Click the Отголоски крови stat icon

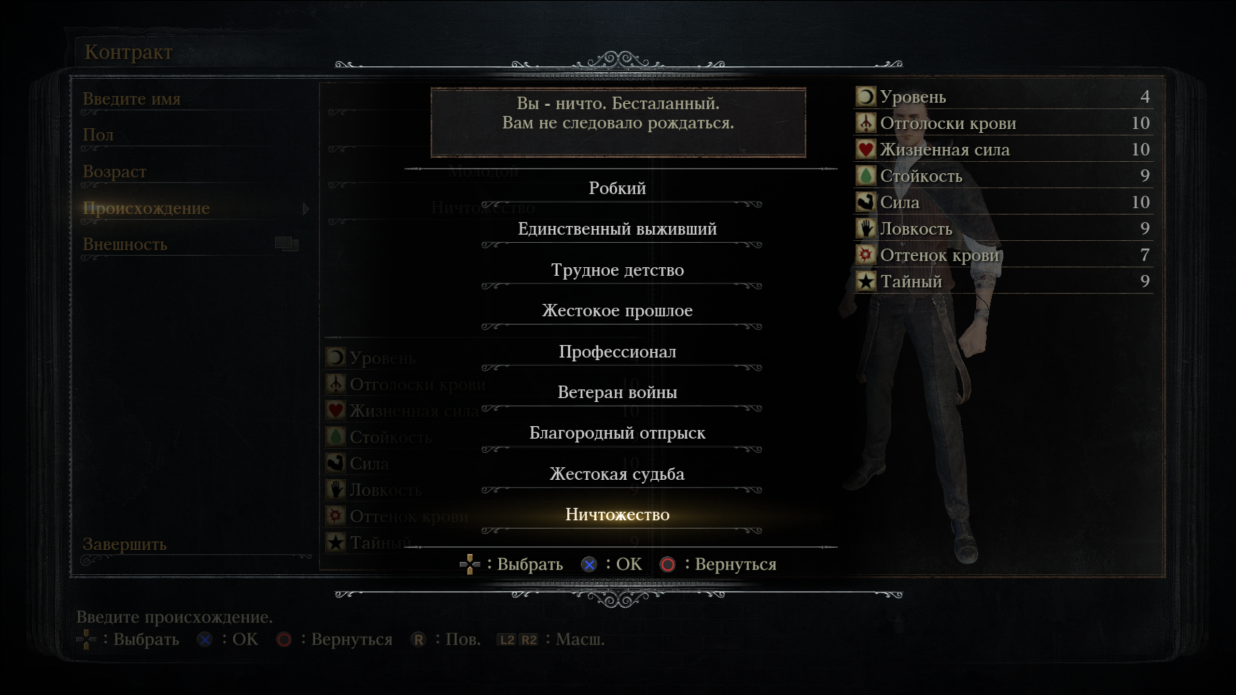[865, 123]
